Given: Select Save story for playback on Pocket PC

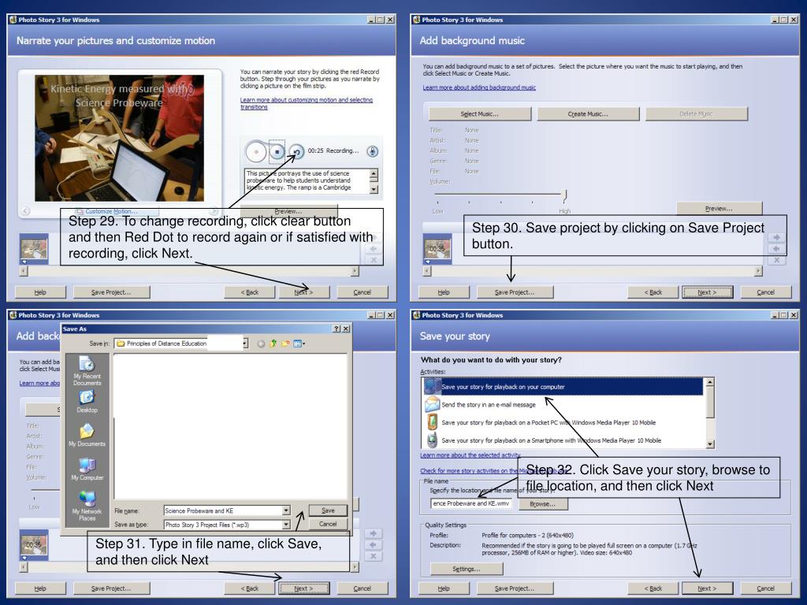Looking at the screenshot, I should click(x=564, y=422).
